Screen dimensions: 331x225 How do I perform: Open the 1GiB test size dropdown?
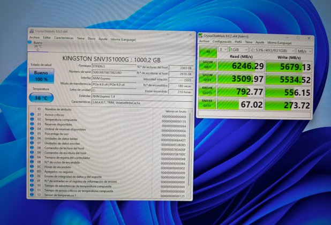click(x=238, y=50)
